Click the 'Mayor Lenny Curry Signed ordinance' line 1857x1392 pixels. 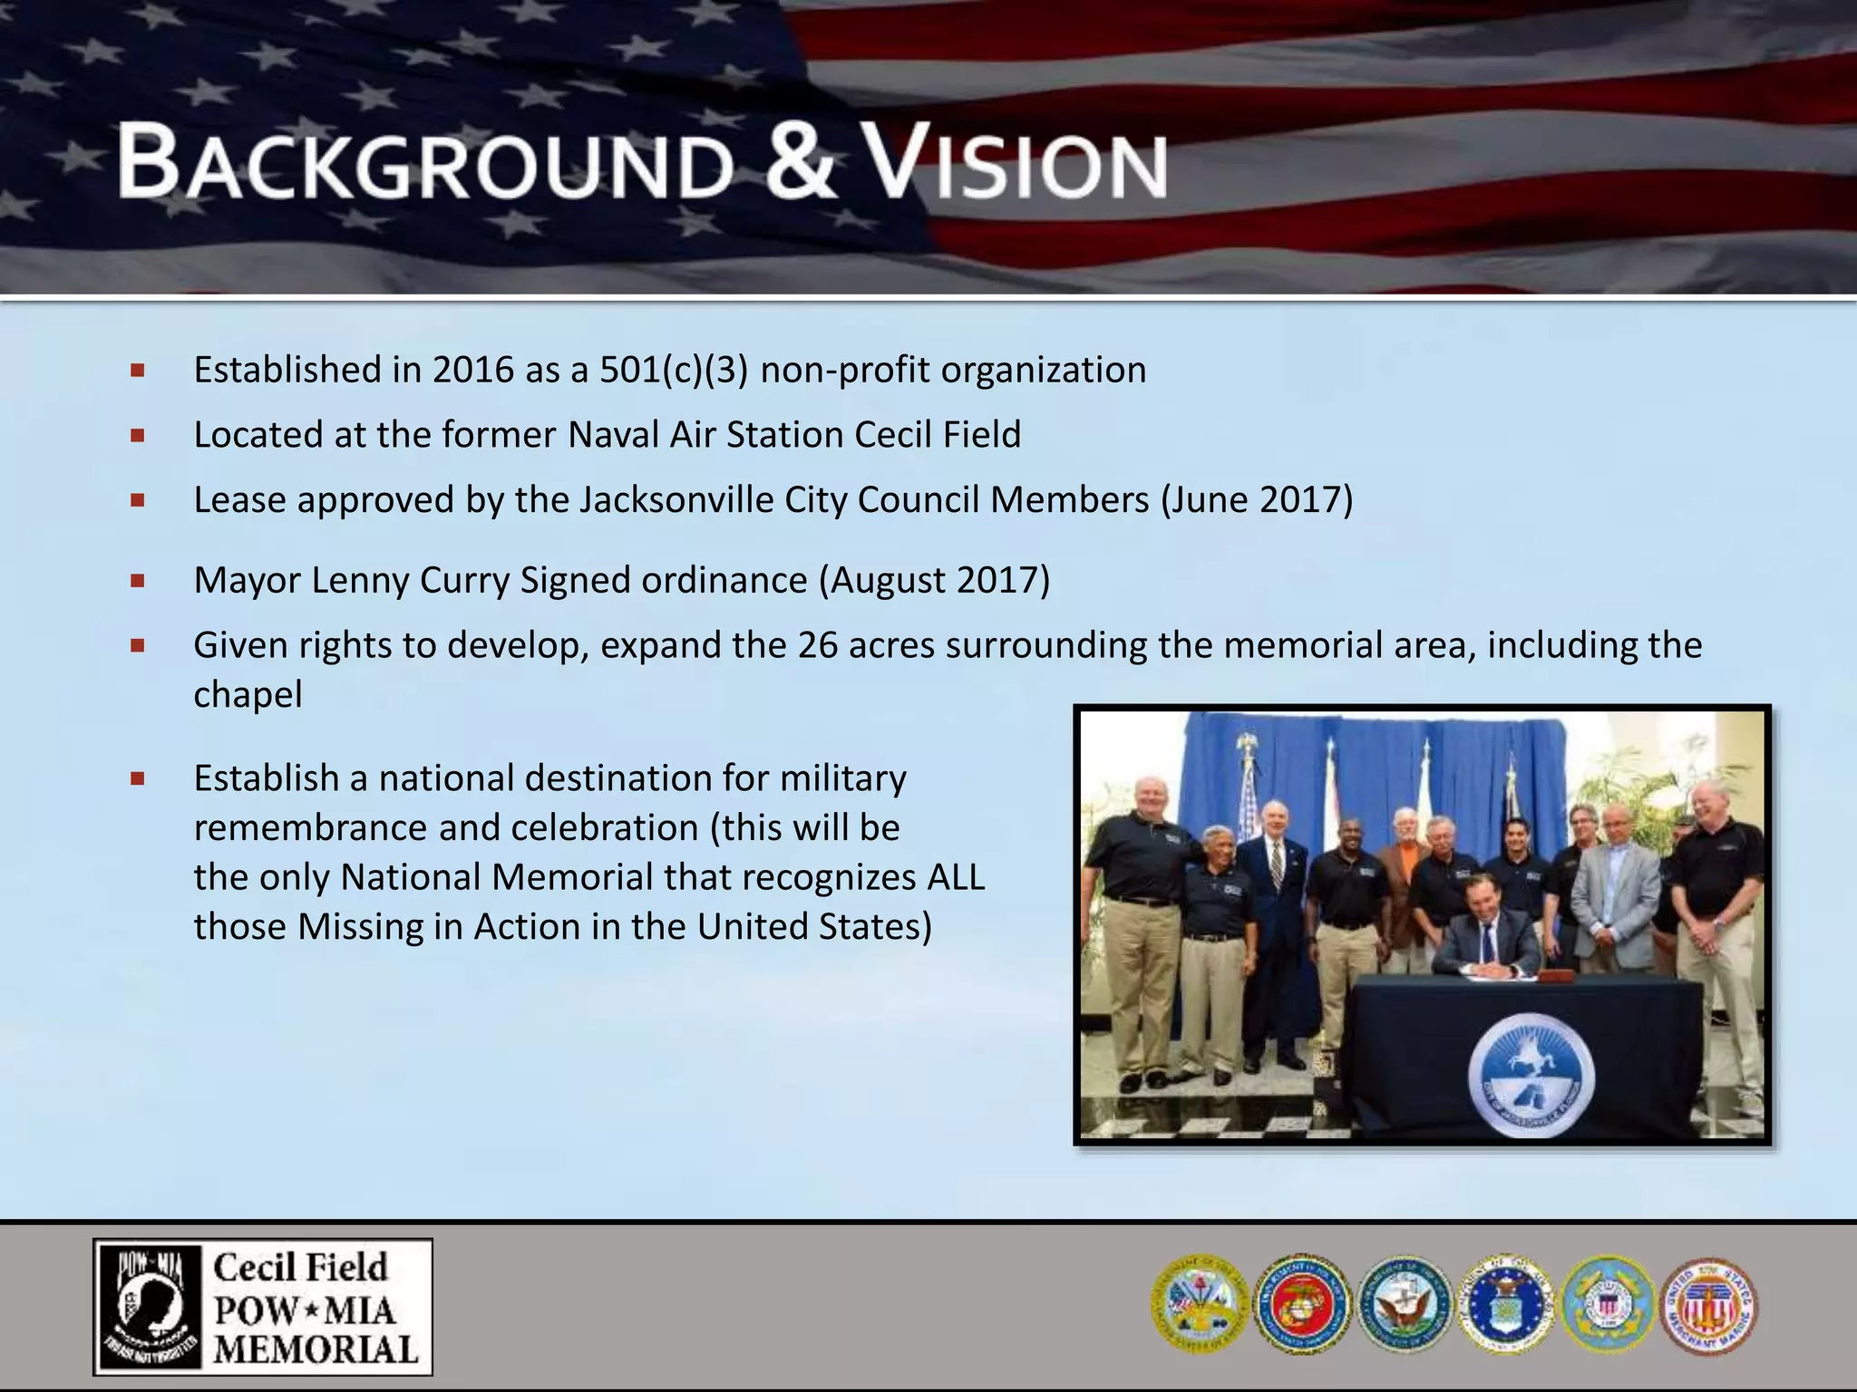point(622,580)
